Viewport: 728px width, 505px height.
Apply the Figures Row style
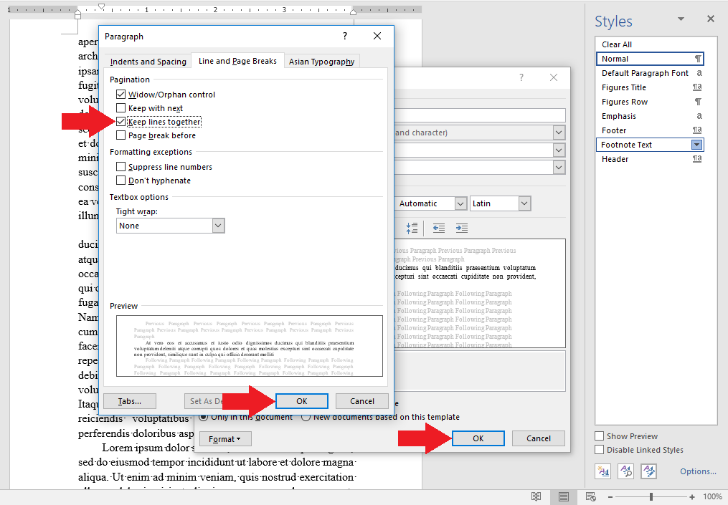(650, 102)
